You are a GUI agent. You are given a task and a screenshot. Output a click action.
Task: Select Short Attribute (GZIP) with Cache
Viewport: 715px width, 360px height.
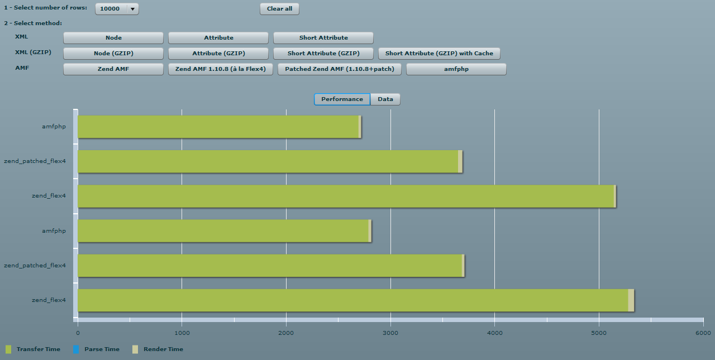pos(439,54)
